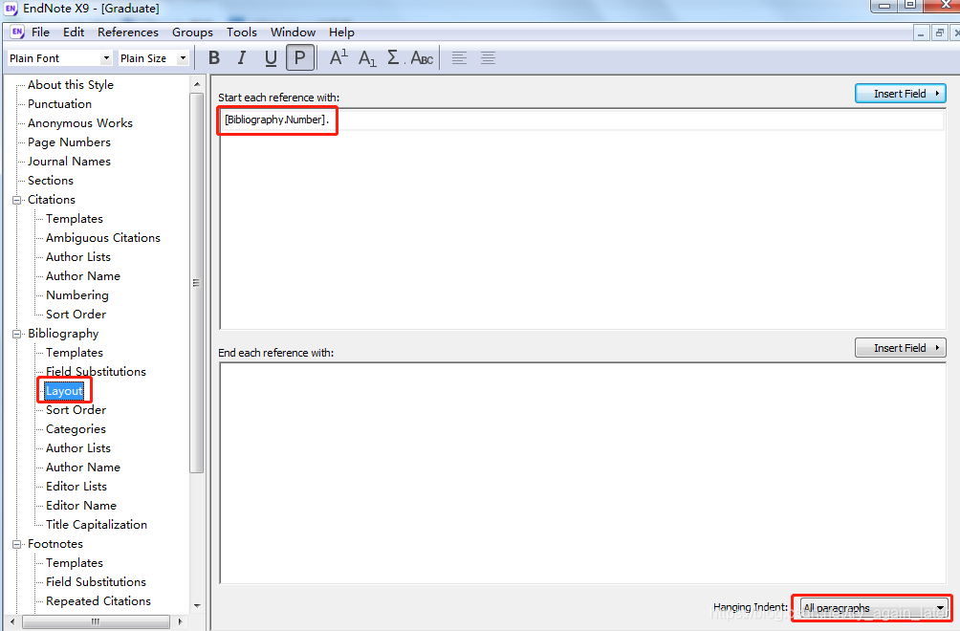Screen dimensions: 960x631
Task: Select Editor Lists item
Action: pos(76,487)
